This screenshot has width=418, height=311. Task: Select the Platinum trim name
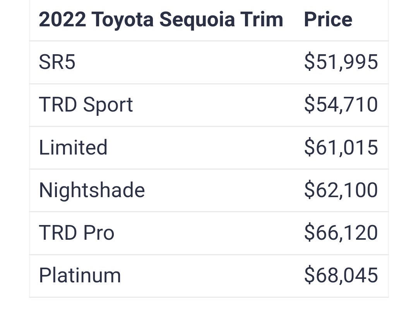coord(80,275)
